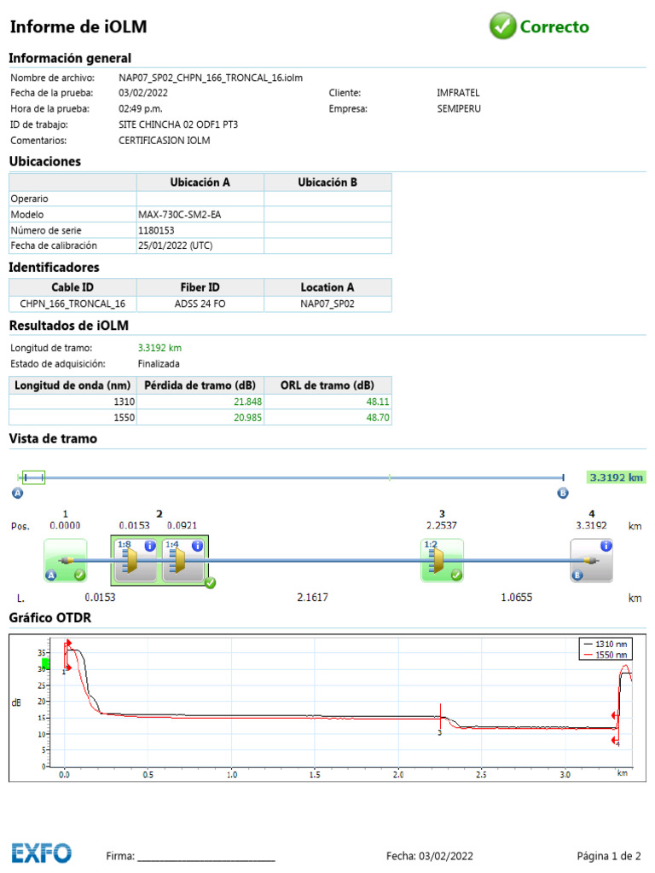Click the ORL de tramo (dB) header
655x873 pixels.
point(327,385)
